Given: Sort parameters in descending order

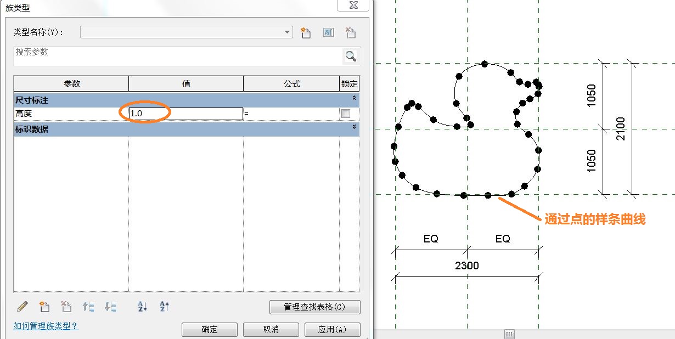Looking at the screenshot, I should pyautogui.click(x=164, y=307).
